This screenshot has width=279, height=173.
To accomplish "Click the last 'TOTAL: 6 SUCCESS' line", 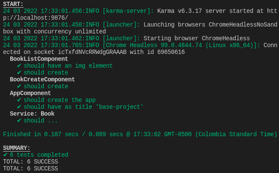I will tap(30, 168).
